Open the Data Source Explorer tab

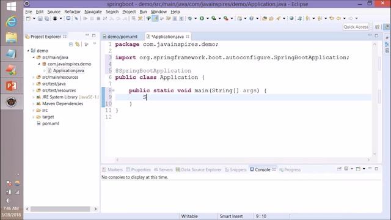point(199,170)
